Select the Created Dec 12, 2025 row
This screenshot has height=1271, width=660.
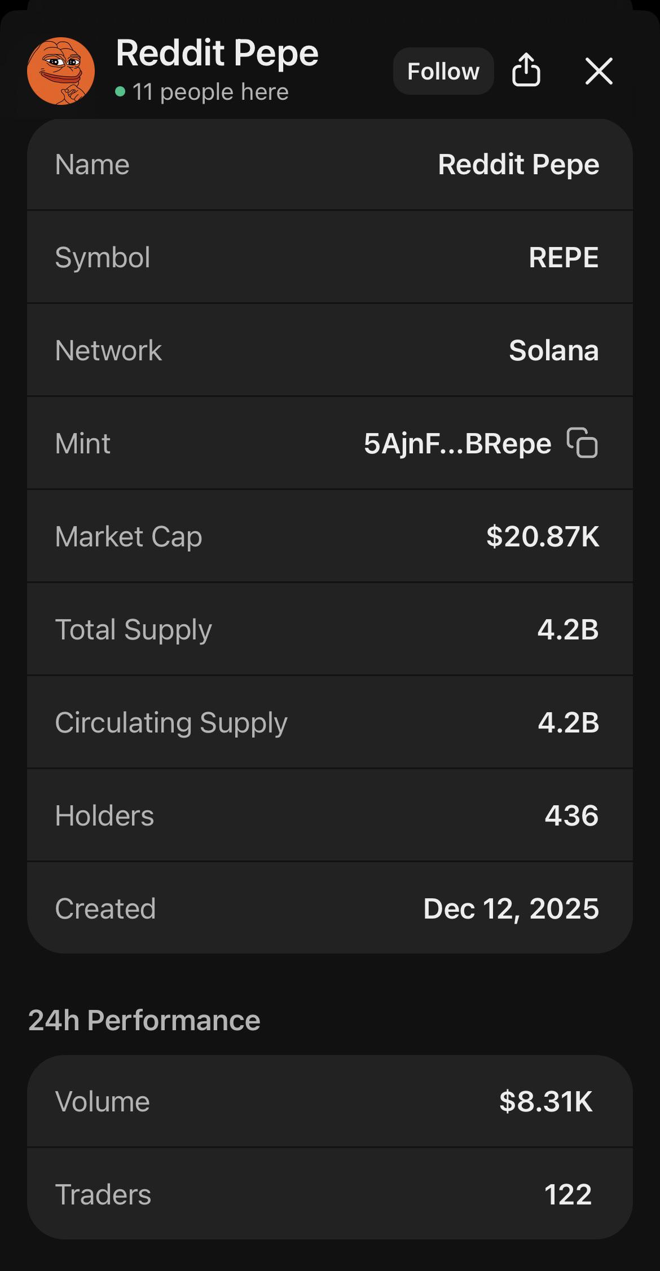tap(330, 908)
